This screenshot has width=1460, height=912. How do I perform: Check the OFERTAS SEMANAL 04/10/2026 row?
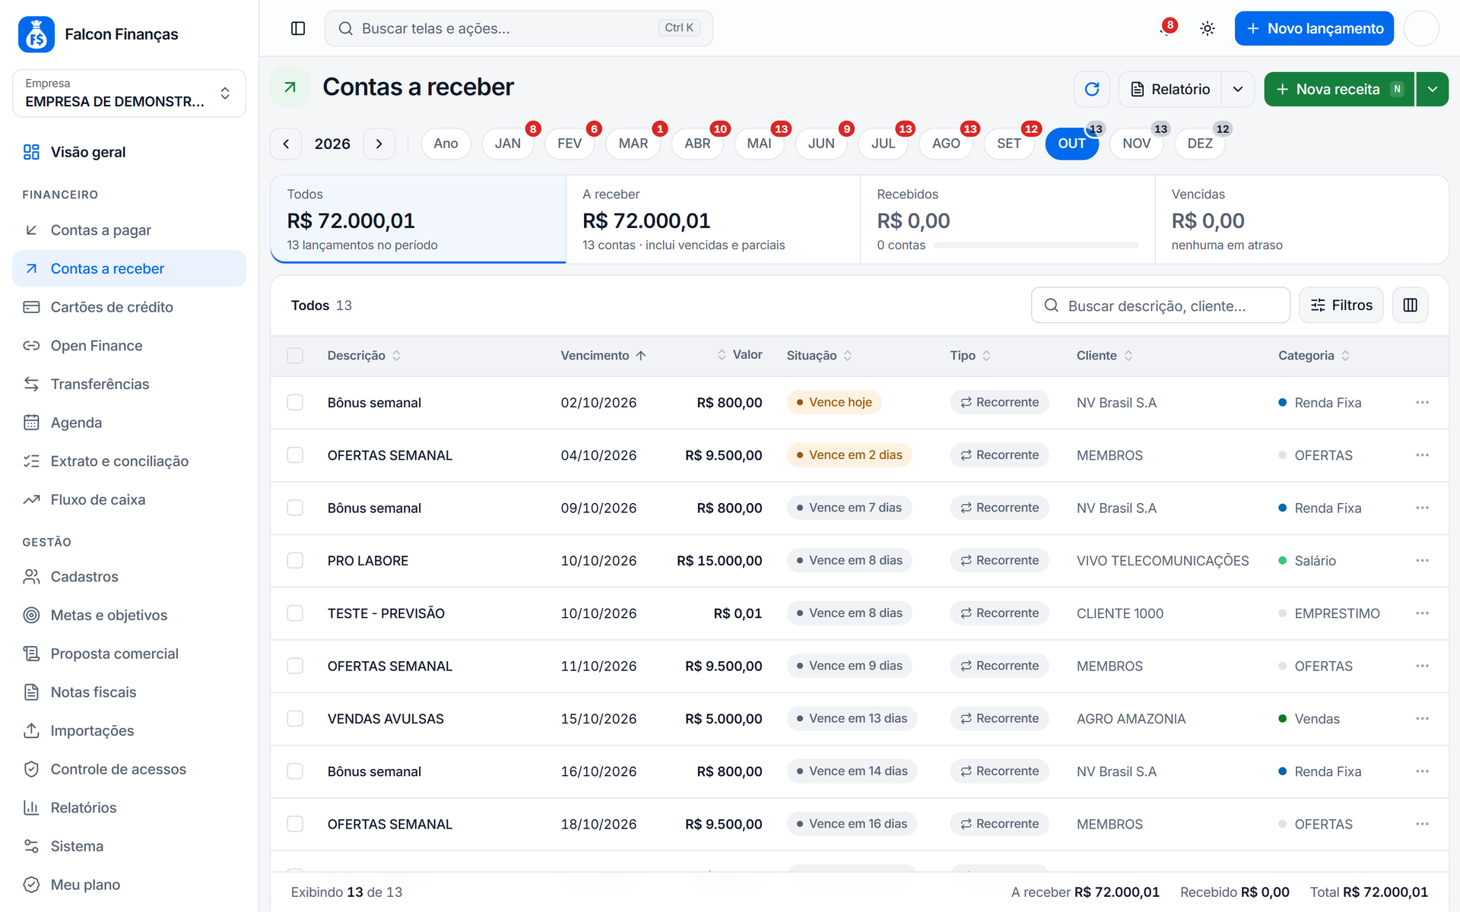click(x=295, y=455)
